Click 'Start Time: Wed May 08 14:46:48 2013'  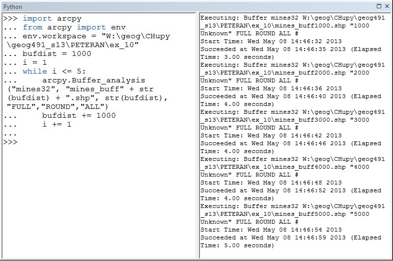click(x=271, y=183)
